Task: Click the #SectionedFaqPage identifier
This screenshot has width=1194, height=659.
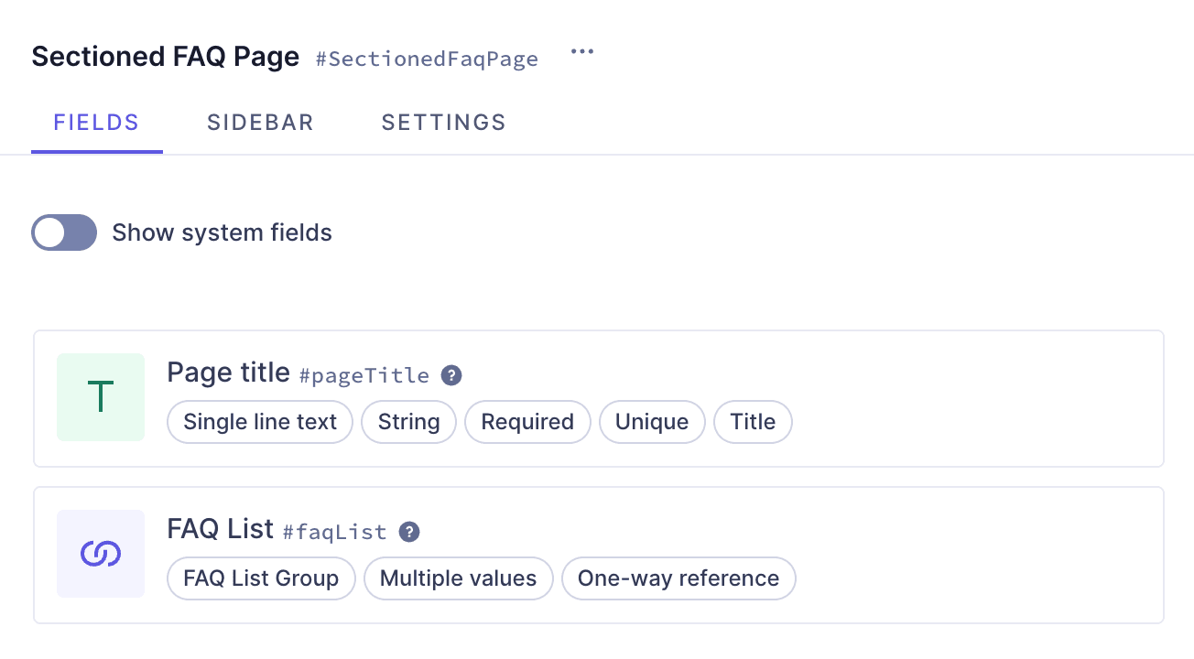Action: (x=428, y=59)
